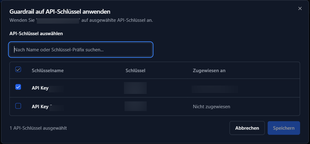Image resolution: width=310 pixels, height=144 pixels.
Task: Focus the name or key-prefix search field
Action: [81, 50]
